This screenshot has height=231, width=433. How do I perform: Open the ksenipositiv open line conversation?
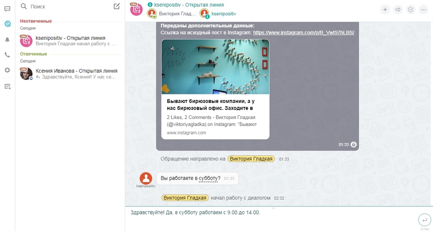[x=70, y=41]
